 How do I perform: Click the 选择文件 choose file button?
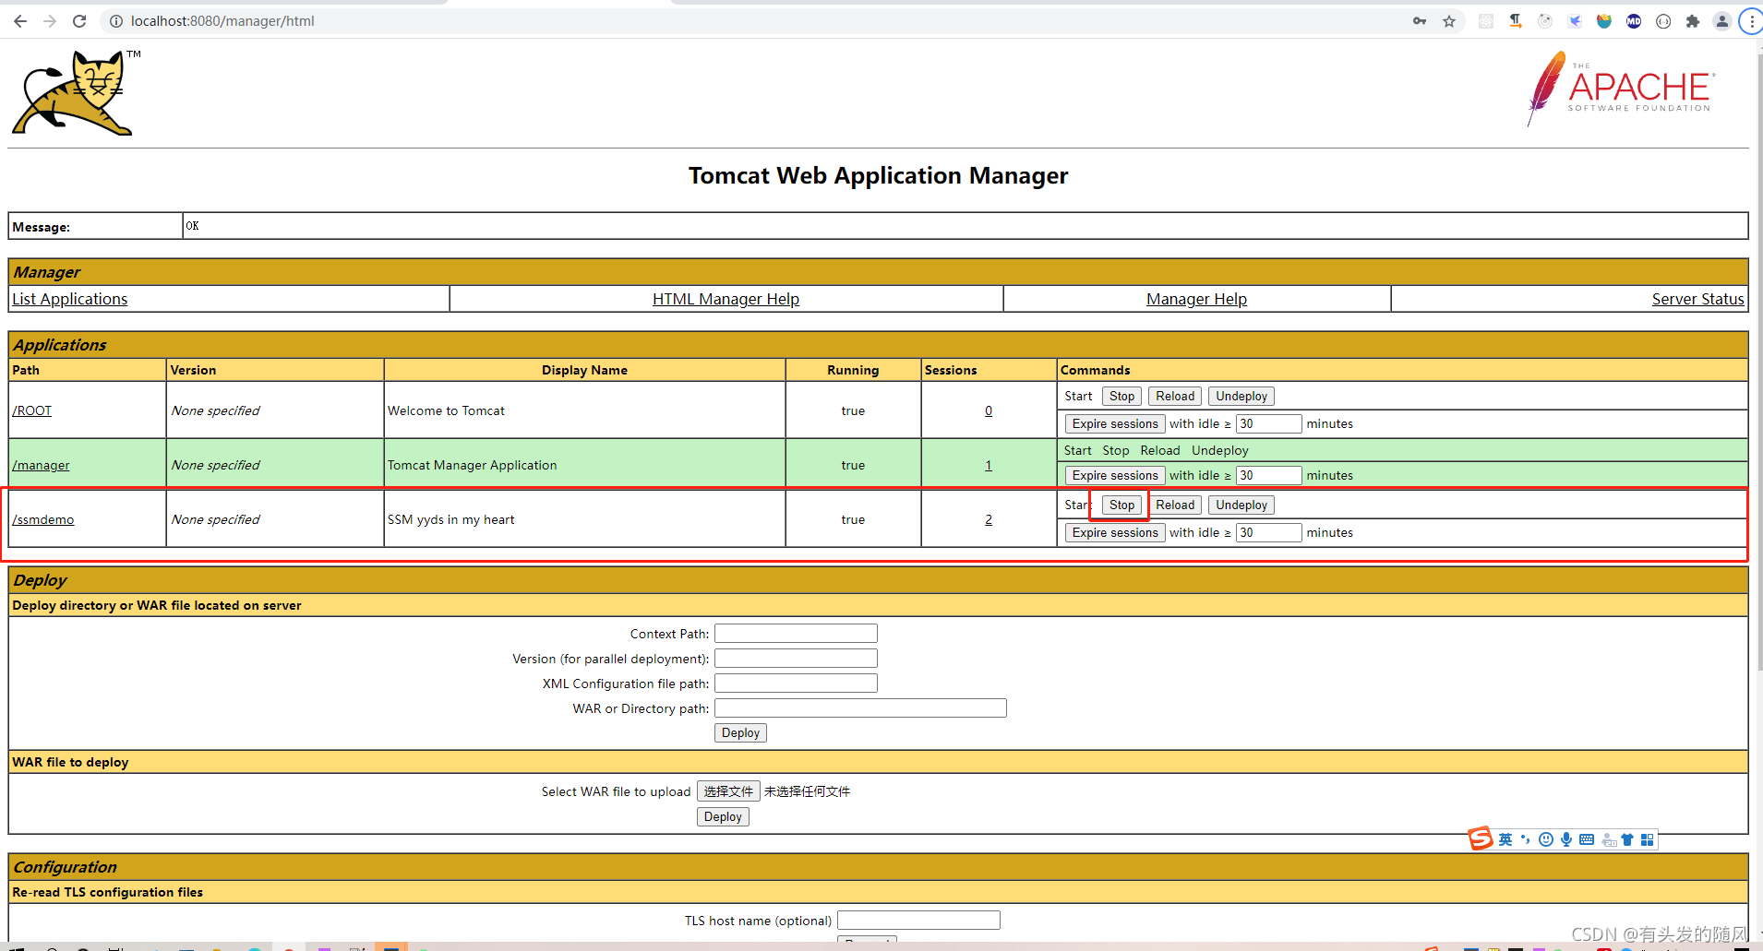[728, 791]
